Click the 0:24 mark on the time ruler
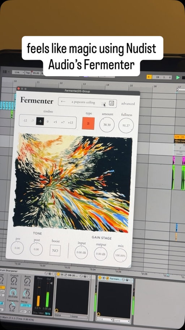The image size is (185, 330). click(93, 269)
